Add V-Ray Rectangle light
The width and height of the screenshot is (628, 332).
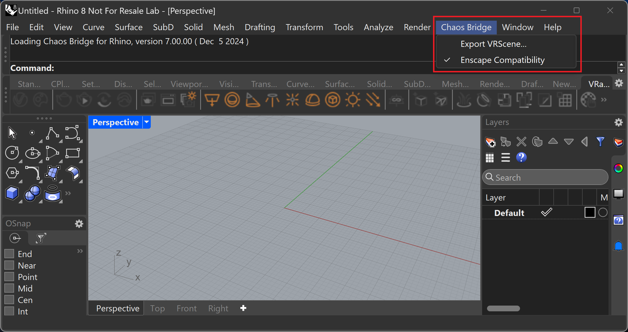point(212,100)
